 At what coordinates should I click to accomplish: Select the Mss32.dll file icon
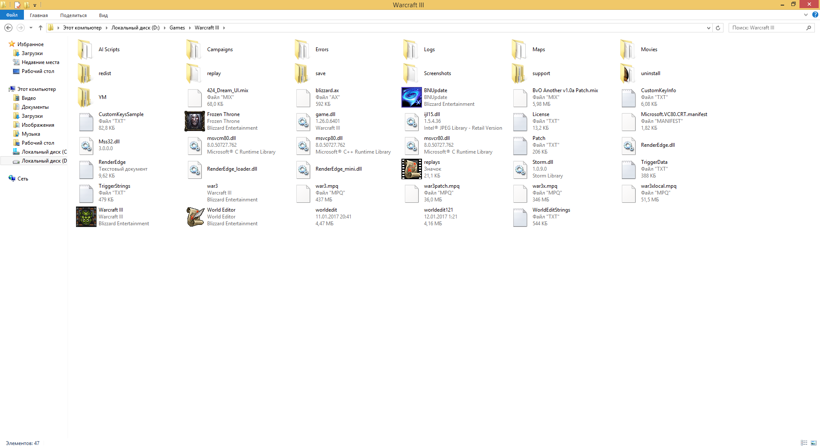point(86,145)
